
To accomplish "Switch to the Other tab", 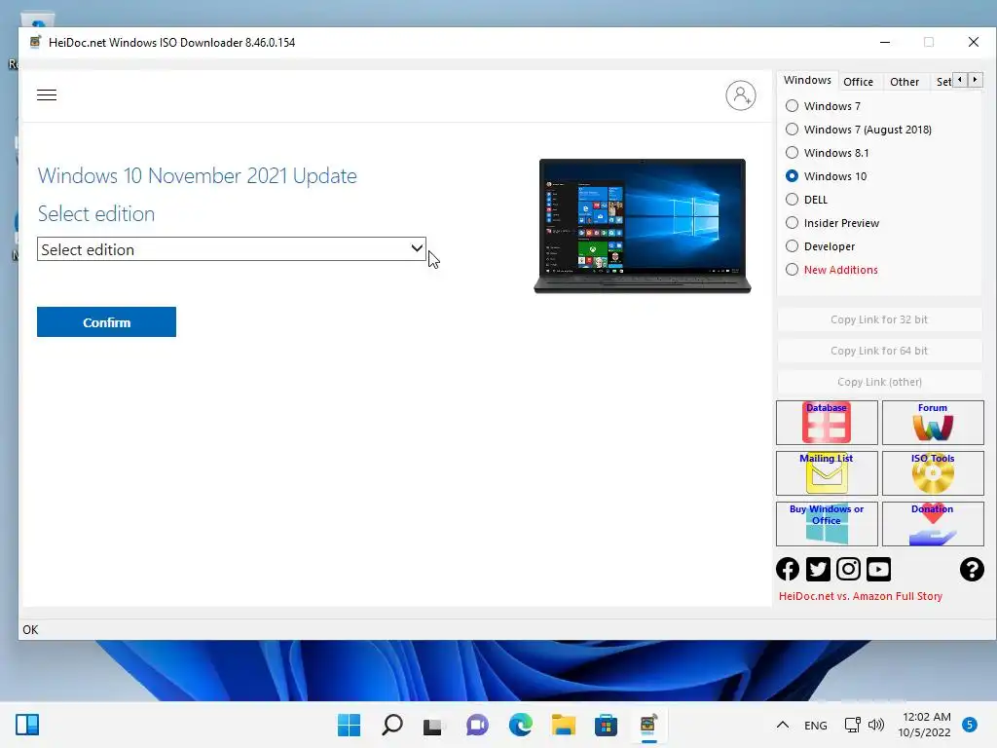I will coord(905,82).
